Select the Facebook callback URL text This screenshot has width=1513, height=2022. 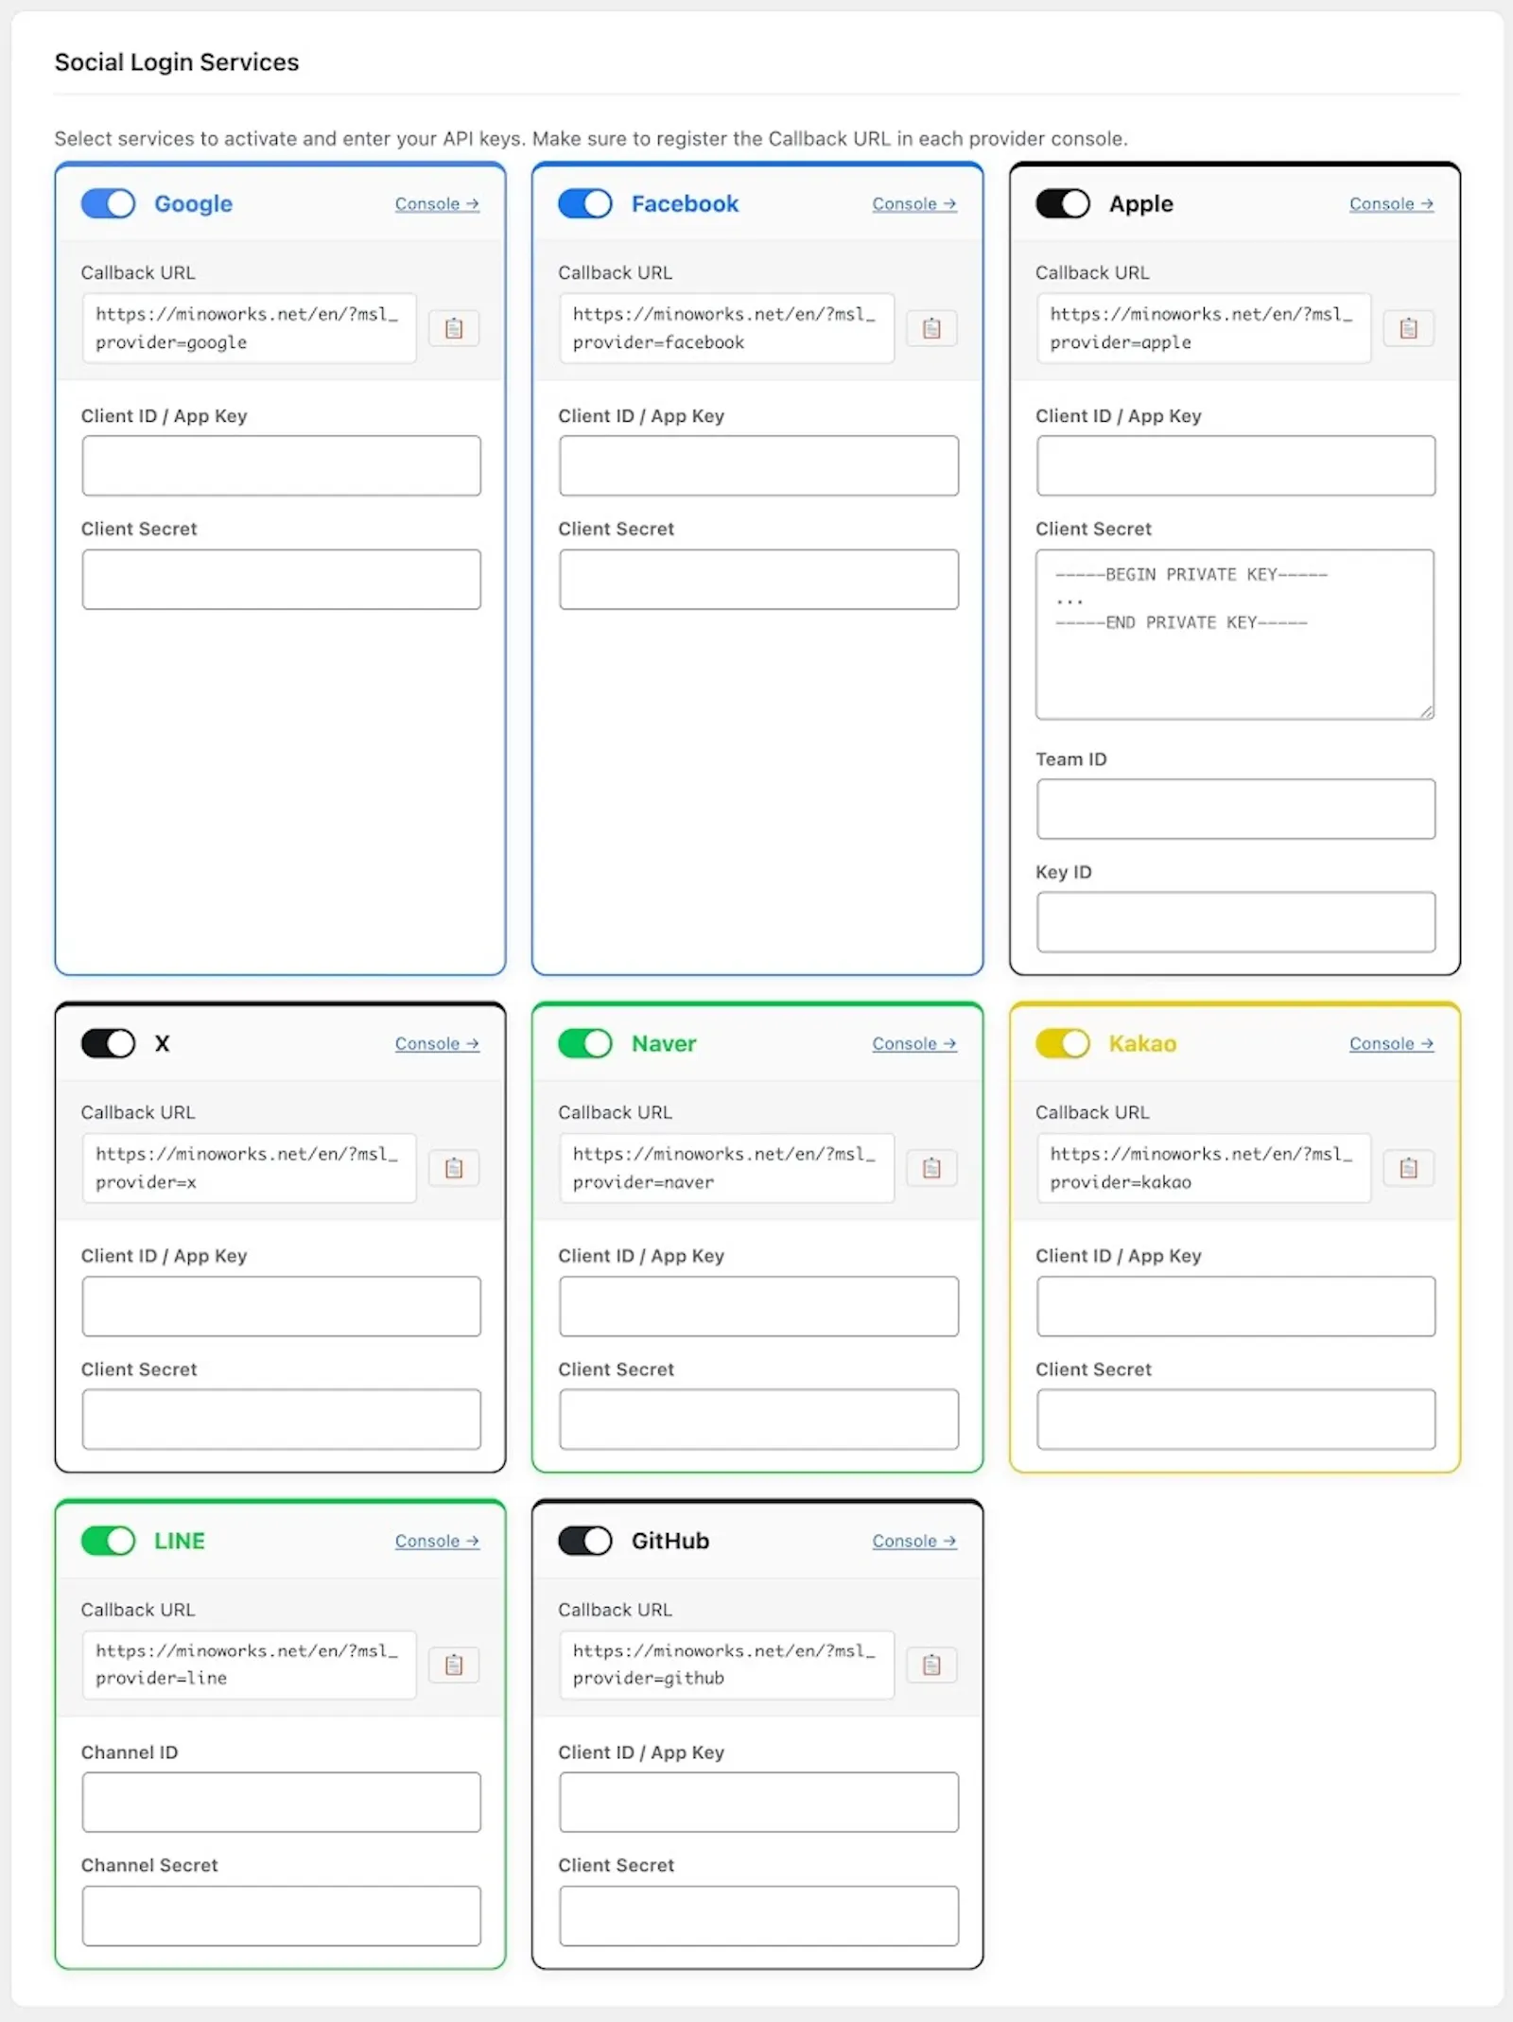click(726, 328)
